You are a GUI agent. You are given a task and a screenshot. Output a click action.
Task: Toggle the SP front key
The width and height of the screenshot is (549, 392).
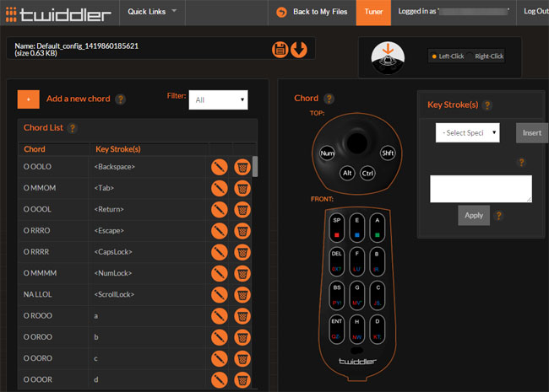tap(337, 228)
